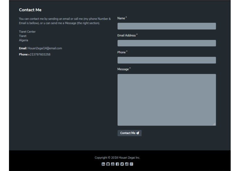This screenshot has width=240, height=171.
Task: Click the Name field label
Action: (121, 18)
